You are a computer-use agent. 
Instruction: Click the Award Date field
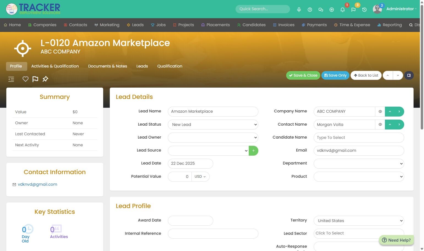(x=190, y=221)
